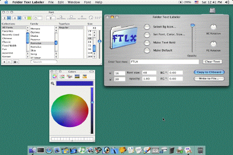Click the x position field
Image resolution: width=233 pixels, height=155 pixels.
[120, 73]
